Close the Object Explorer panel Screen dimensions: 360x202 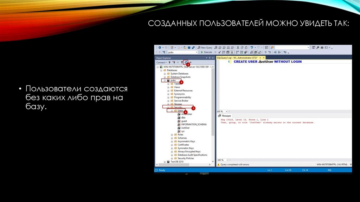point(213,58)
